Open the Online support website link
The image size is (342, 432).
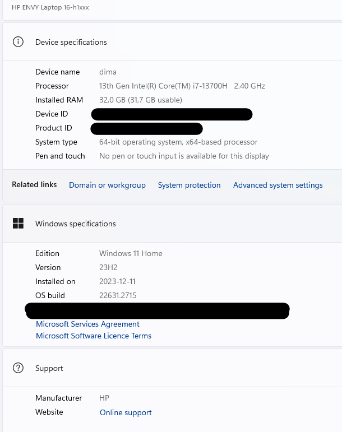point(126,412)
